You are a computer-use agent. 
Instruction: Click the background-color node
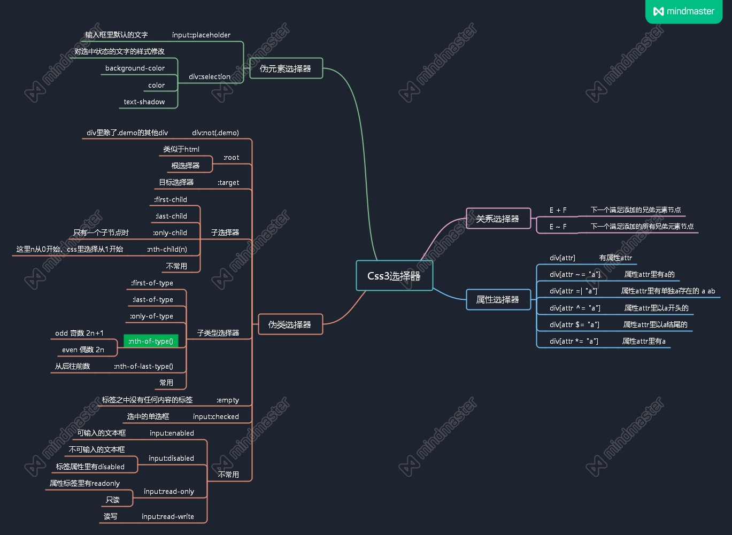pos(135,68)
